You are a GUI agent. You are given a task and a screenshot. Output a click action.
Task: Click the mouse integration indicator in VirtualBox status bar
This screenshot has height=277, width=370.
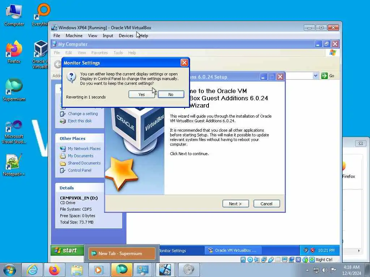coord(305,260)
